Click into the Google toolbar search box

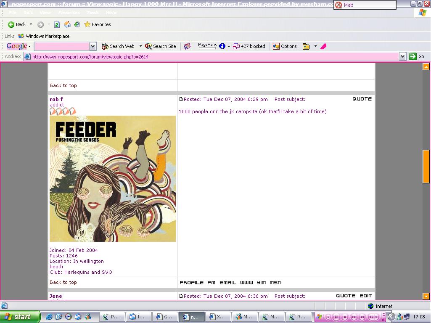pos(62,46)
